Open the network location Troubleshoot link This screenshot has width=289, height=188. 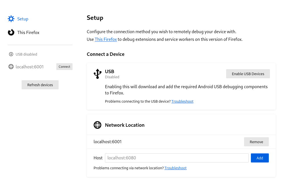176,168
